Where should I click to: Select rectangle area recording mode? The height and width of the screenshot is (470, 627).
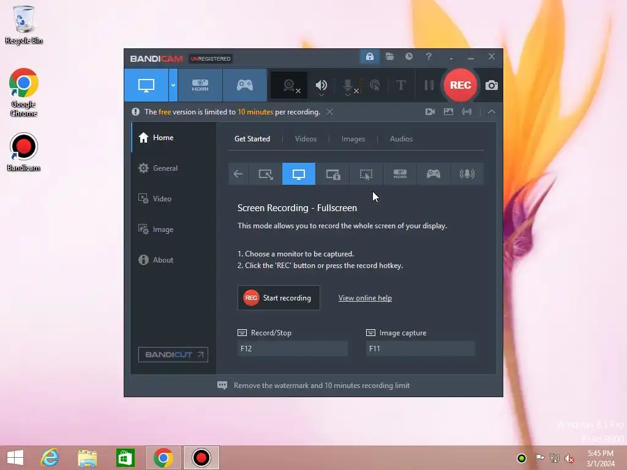tap(266, 174)
